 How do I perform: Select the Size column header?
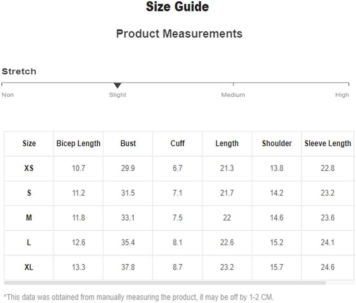[x=29, y=144]
